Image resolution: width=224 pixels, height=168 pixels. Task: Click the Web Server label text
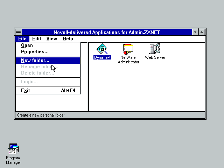(155, 57)
